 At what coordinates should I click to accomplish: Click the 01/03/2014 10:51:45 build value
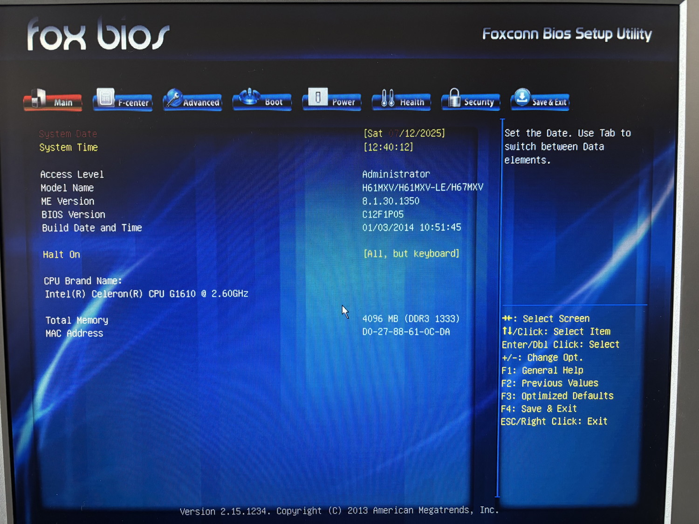(412, 227)
